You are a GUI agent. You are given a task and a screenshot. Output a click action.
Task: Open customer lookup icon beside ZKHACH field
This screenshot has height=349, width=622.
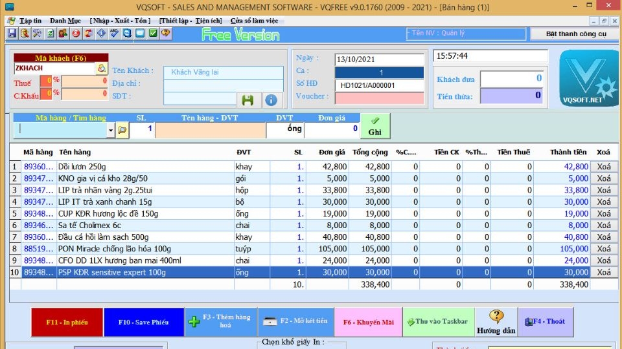tap(102, 69)
